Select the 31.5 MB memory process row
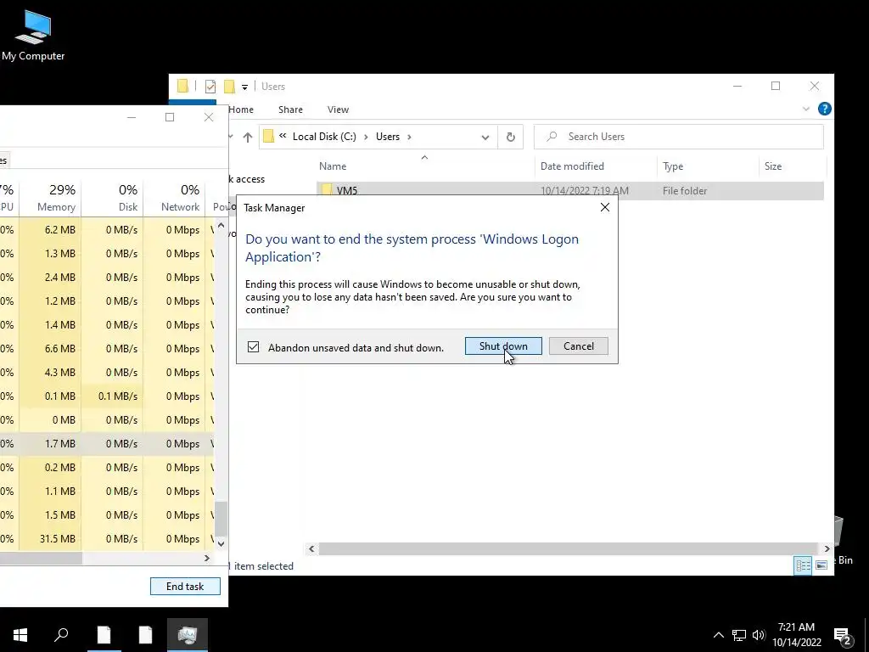This screenshot has width=869, height=652. tap(106, 539)
